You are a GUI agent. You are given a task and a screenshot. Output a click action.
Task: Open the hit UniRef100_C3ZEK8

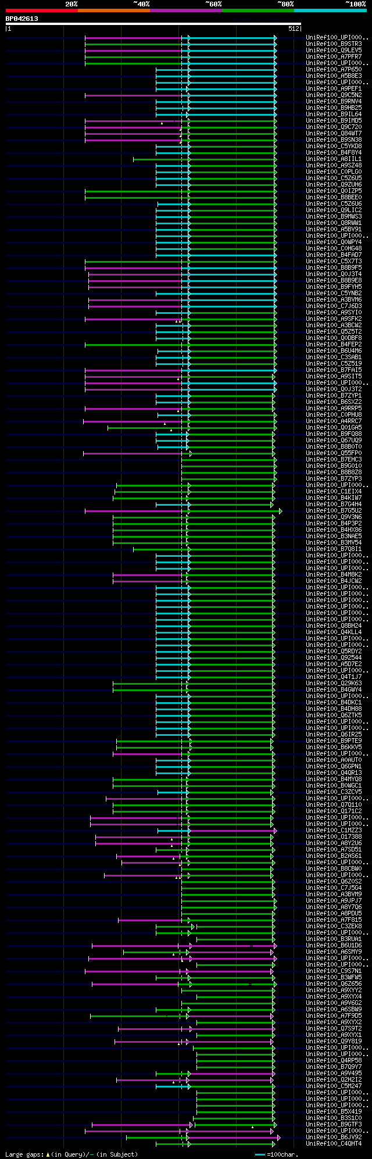[x=334, y=927]
